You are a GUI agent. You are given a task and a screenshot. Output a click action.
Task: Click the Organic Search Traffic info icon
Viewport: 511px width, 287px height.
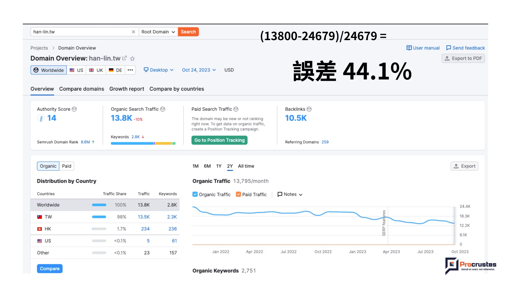coord(163,109)
